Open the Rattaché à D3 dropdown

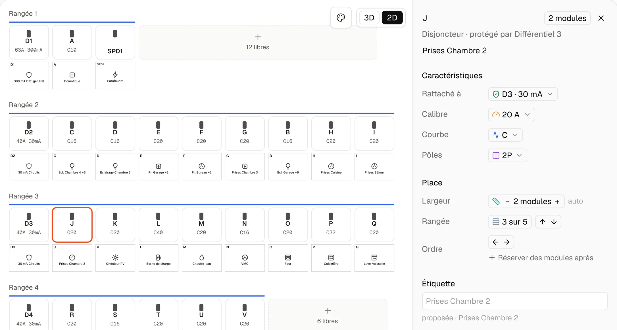point(523,94)
